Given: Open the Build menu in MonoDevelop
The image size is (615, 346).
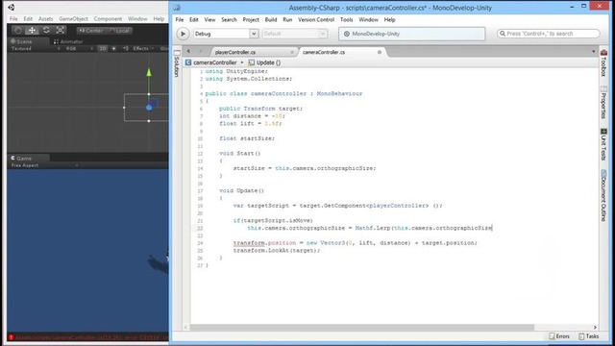Looking at the screenshot, I should (x=271, y=19).
